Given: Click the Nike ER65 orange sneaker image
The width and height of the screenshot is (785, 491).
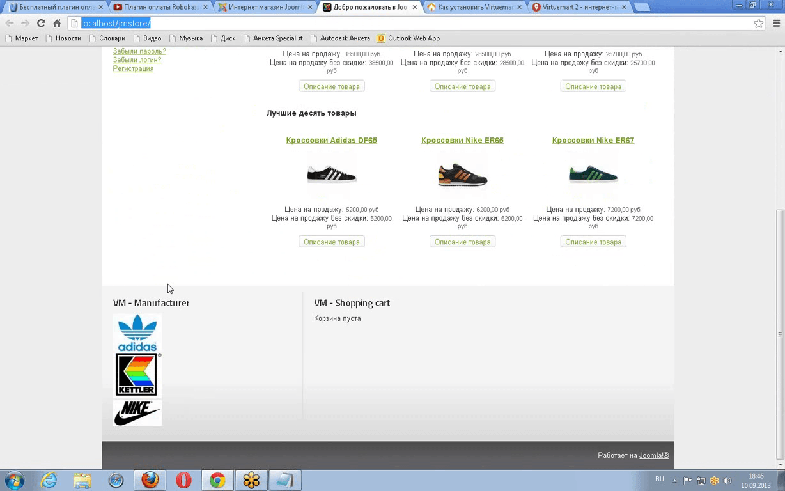Looking at the screenshot, I should 462,174.
